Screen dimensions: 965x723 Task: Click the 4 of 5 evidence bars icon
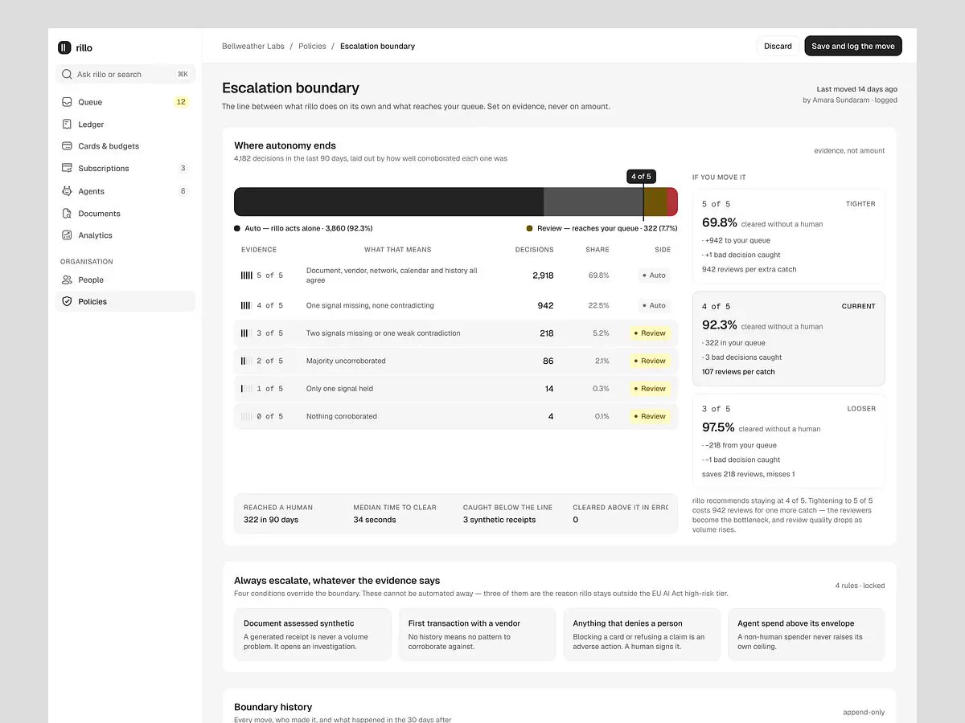[246, 305]
